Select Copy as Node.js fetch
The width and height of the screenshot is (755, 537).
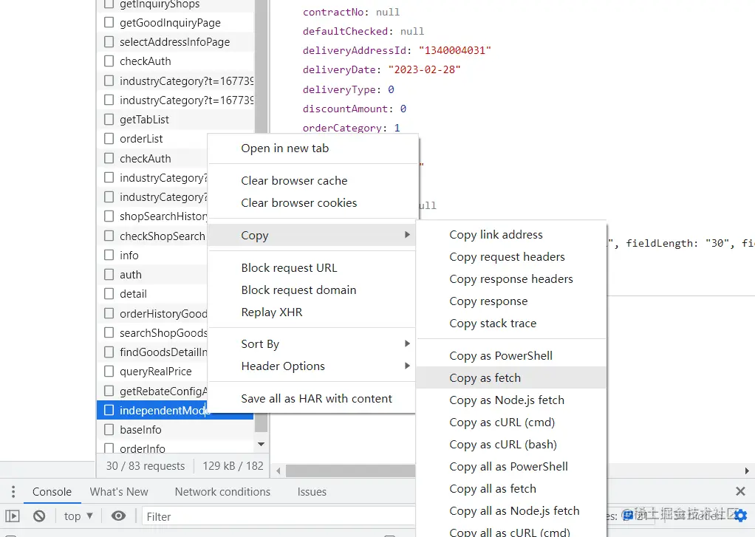tap(511, 400)
